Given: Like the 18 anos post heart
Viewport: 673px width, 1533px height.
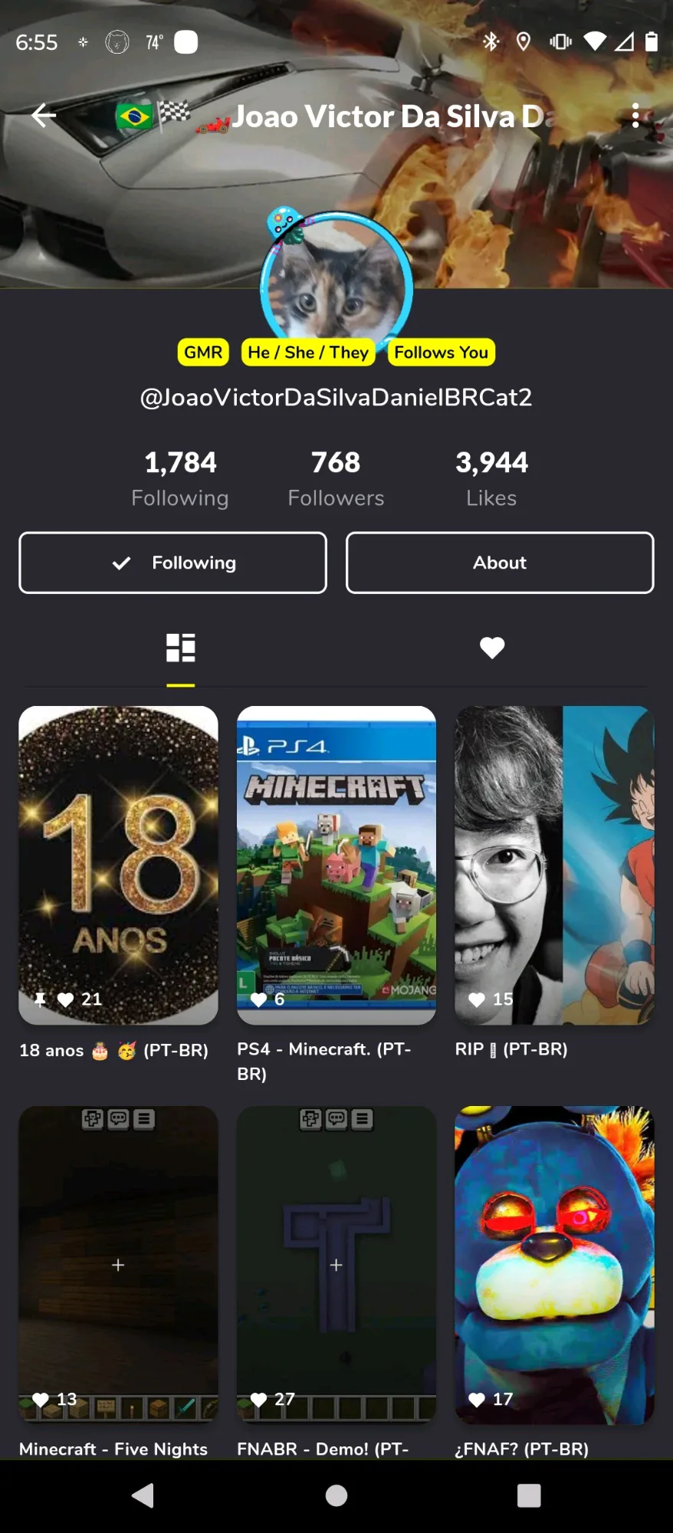Looking at the screenshot, I should click(x=66, y=1000).
